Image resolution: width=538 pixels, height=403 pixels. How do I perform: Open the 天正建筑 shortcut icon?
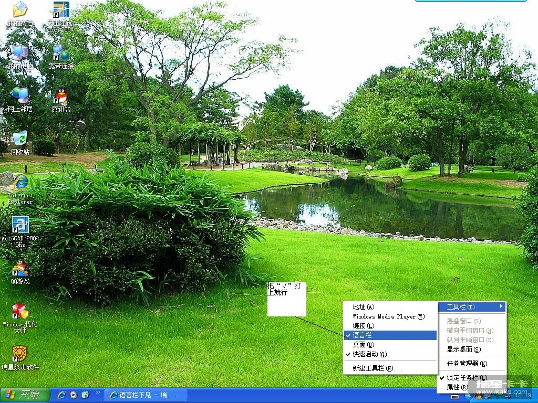point(61,16)
